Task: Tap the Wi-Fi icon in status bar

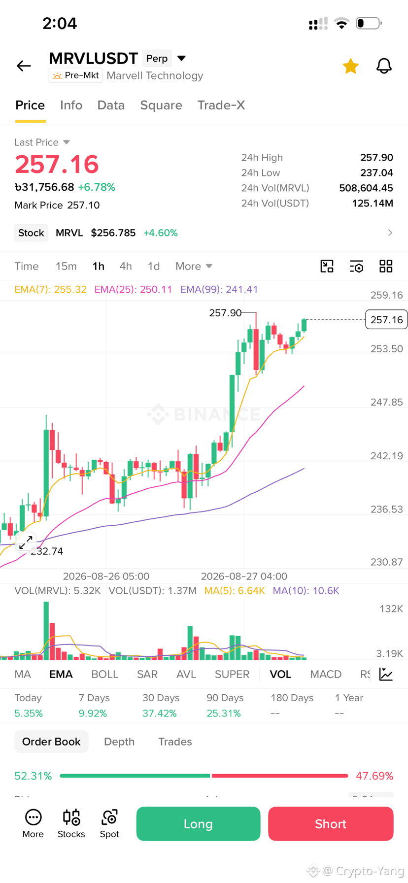Action: click(x=341, y=23)
